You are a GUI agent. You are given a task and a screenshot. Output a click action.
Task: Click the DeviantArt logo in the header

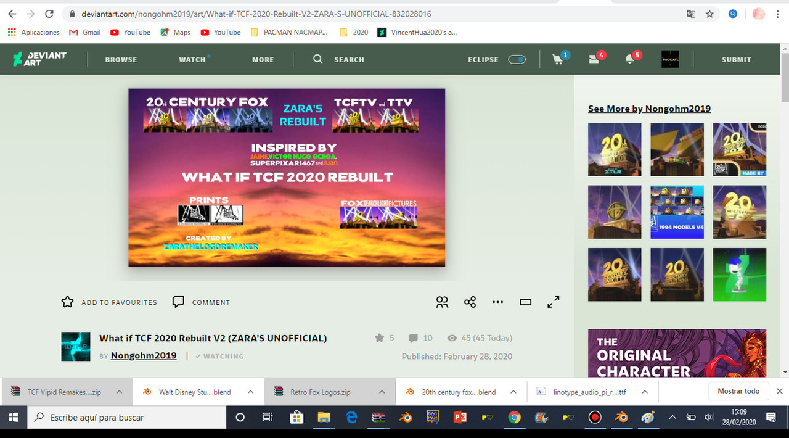[x=39, y=59]
